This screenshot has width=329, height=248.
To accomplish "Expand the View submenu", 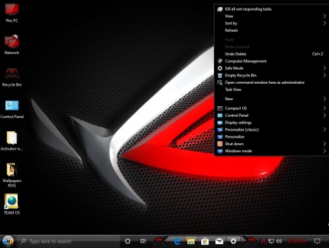I will point(271,16).
